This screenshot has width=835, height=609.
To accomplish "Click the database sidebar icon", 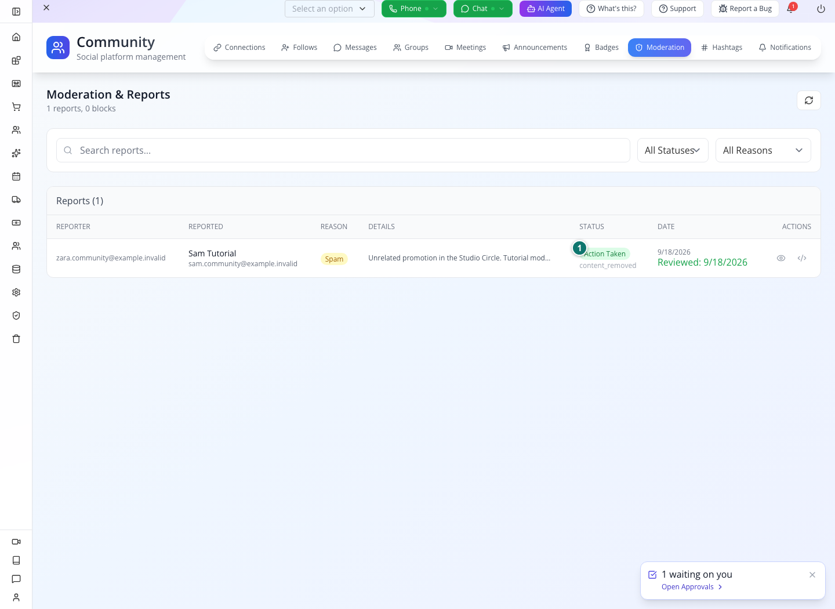I will (x=16, y=269).
